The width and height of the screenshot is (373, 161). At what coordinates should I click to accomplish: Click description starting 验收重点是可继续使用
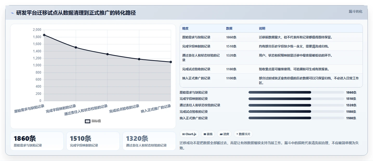click(x=294, y=69)
